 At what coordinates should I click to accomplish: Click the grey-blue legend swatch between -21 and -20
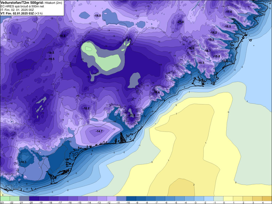(x=24, y=199)
